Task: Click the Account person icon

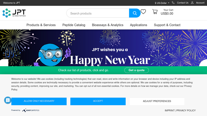Action: pos(192,3)
